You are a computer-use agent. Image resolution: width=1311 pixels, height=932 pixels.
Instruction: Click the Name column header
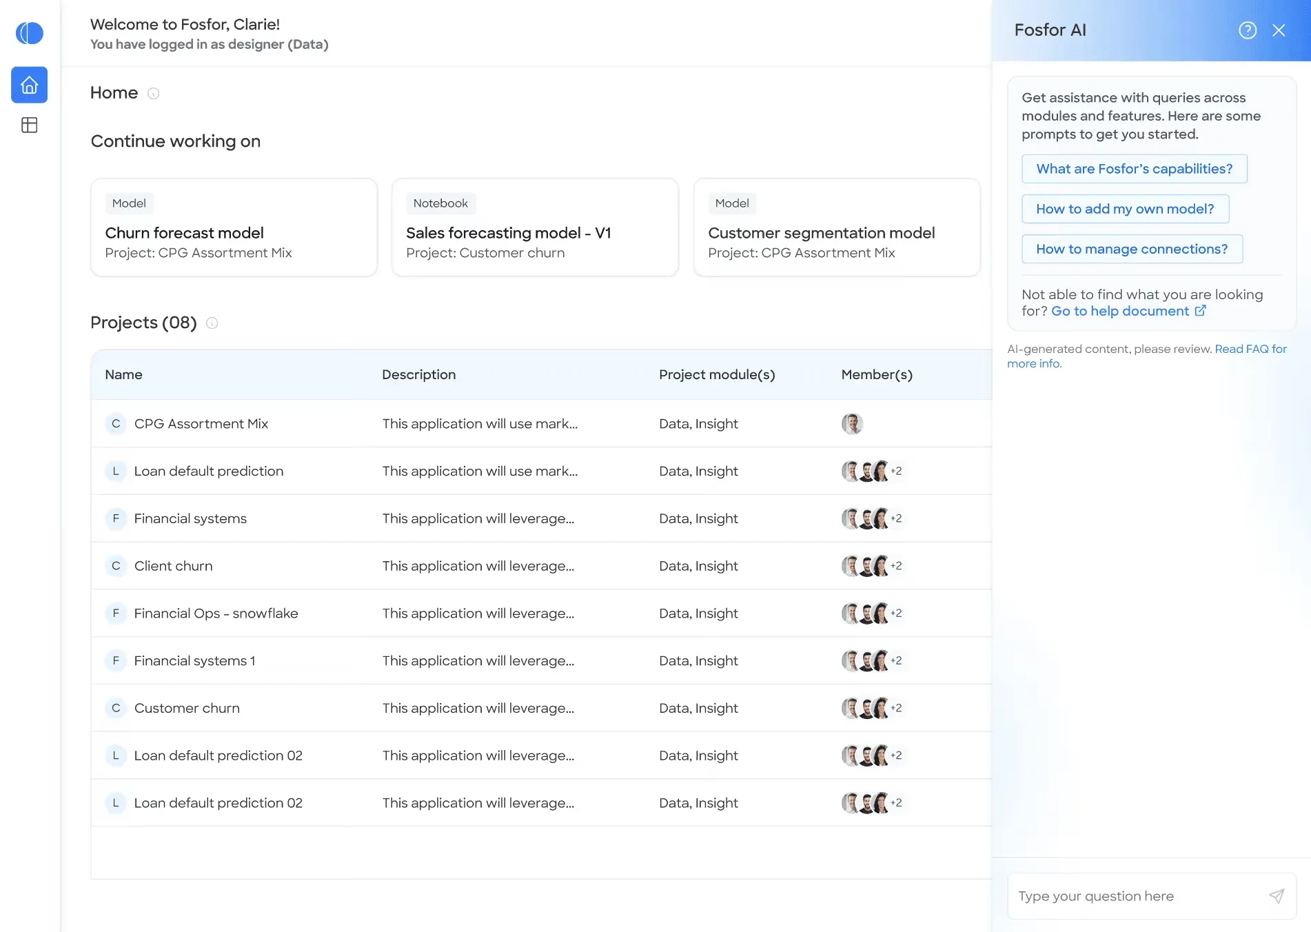tap(124, 374)
